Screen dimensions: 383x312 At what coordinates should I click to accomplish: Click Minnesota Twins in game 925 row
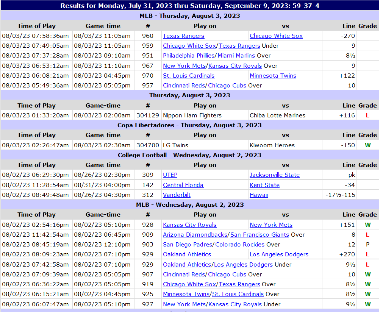point(186,294)
